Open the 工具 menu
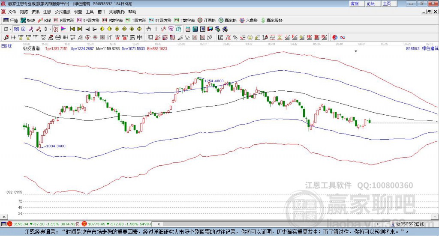The width and height of the screenshot is (439, 236). point(90,12)
